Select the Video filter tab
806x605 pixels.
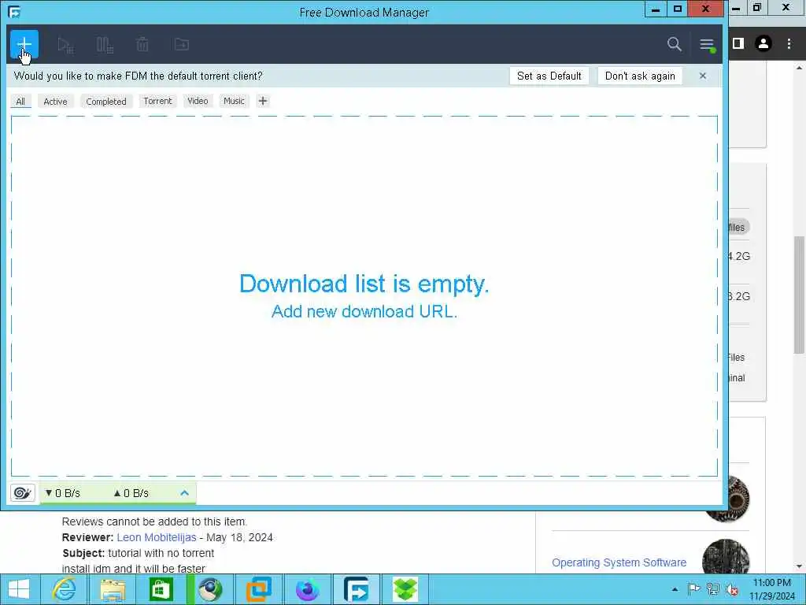(198, 101)
